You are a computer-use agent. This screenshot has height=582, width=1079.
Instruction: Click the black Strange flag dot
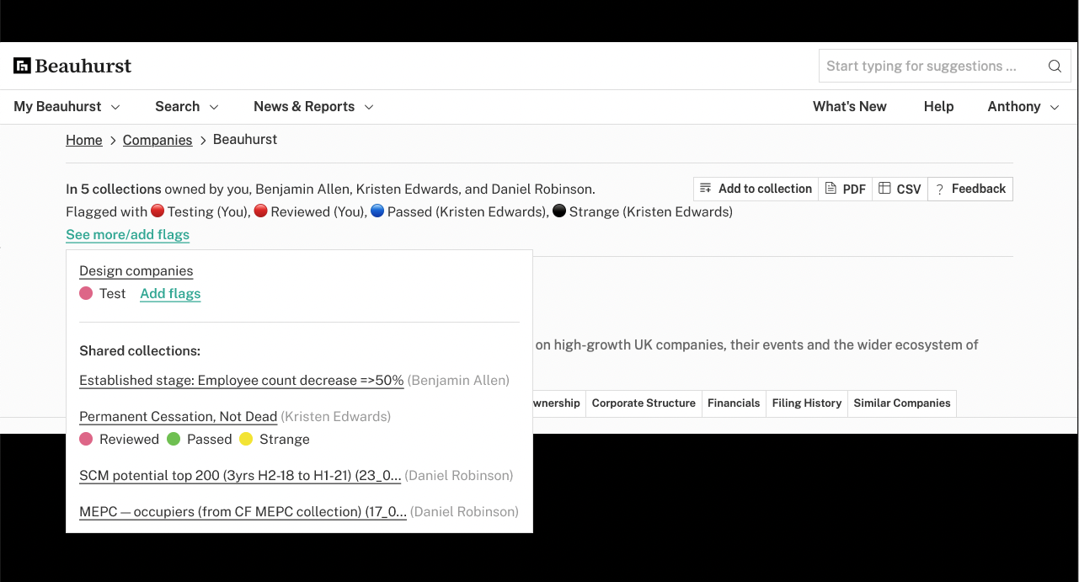558,211
